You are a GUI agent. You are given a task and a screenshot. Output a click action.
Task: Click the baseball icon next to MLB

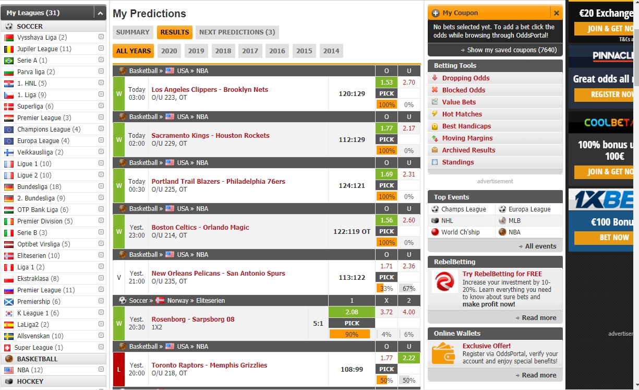pyautogui.click(x=502, y=220)
